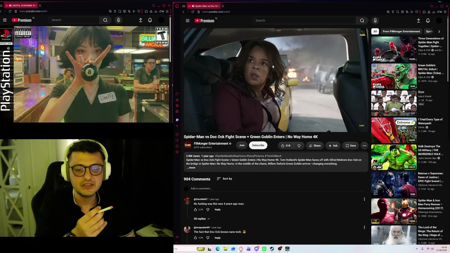Click the Ask button
The height and width of the screenshot is (253, 450).
coord(333,145)
